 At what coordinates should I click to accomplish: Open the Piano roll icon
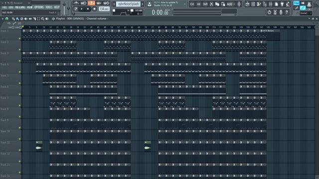[259, 4]
